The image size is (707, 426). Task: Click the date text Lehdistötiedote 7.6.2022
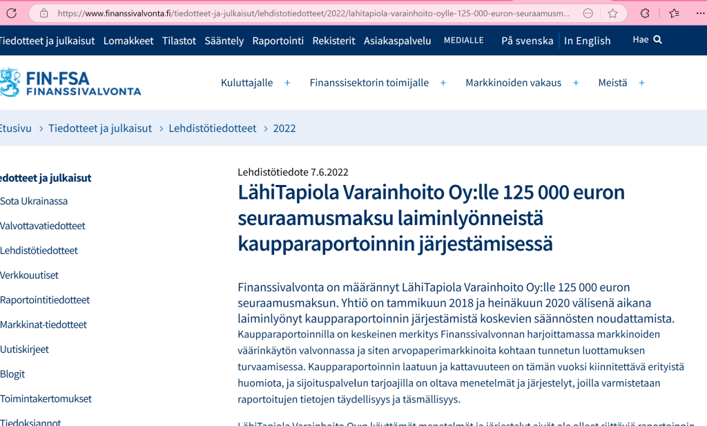coord(293,172)
